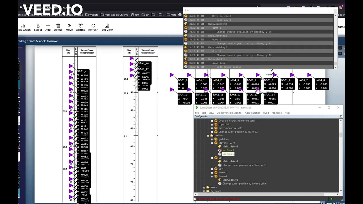Open the Nm bookmark
Viewport: 363px width, 204px height.
click(x=135, y=15)
